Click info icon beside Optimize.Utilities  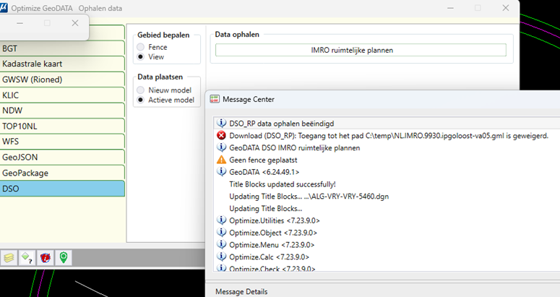pyautogui.click(x=221, y=220)
